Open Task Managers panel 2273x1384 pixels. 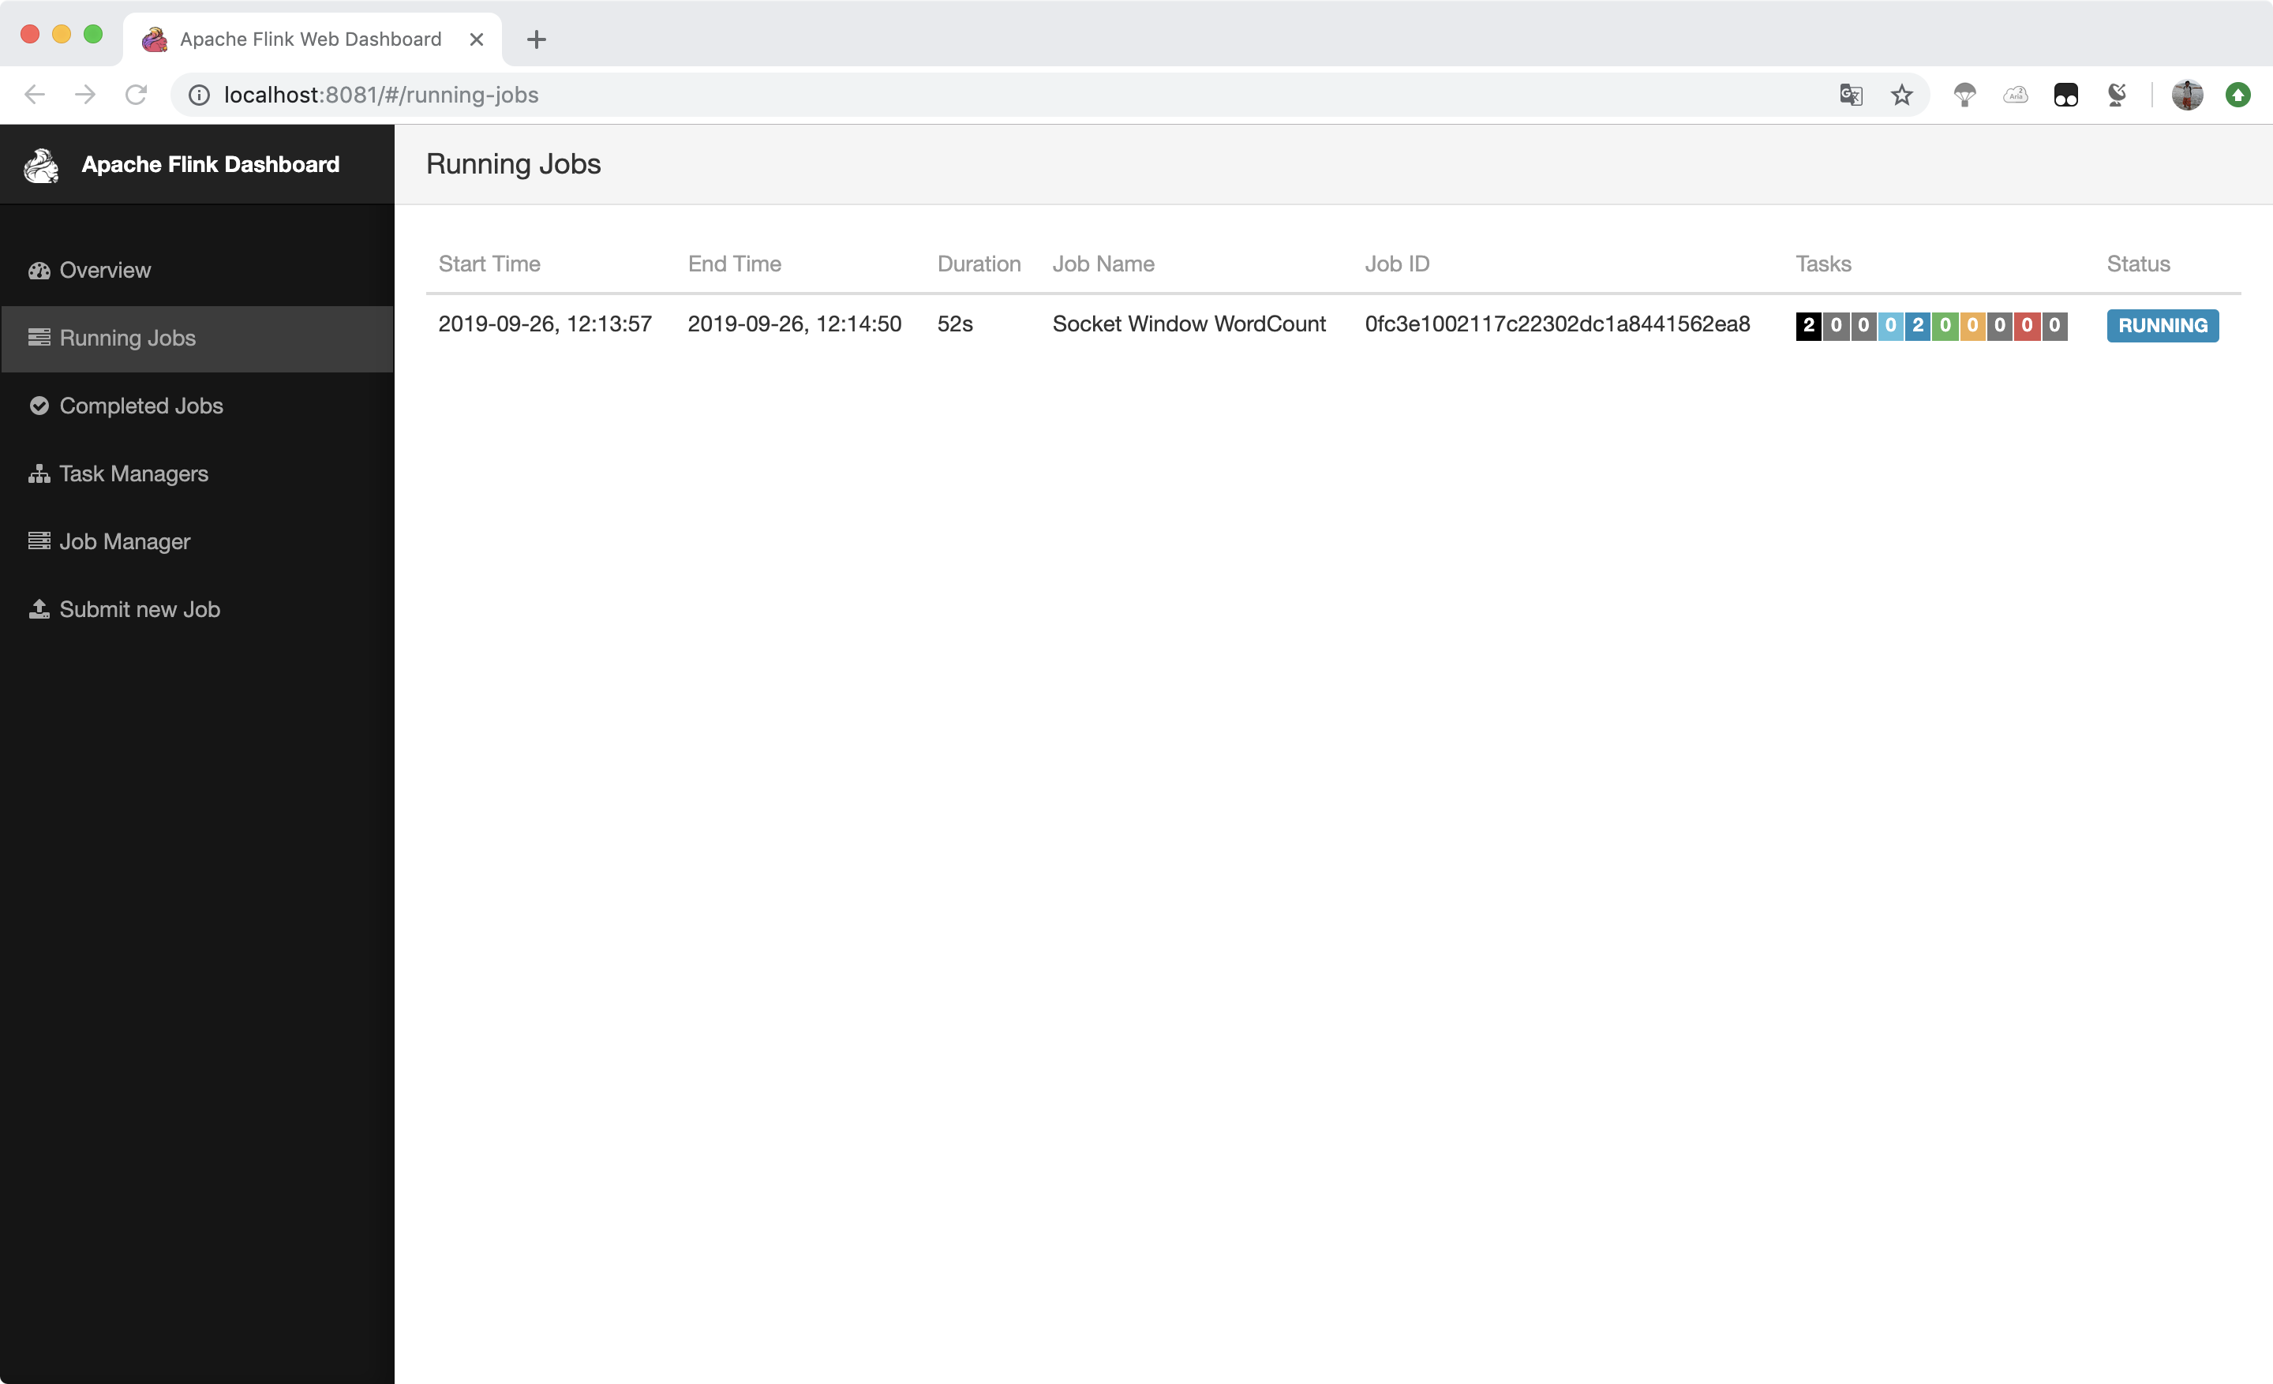pyautogui.click(x=133, y=472)
